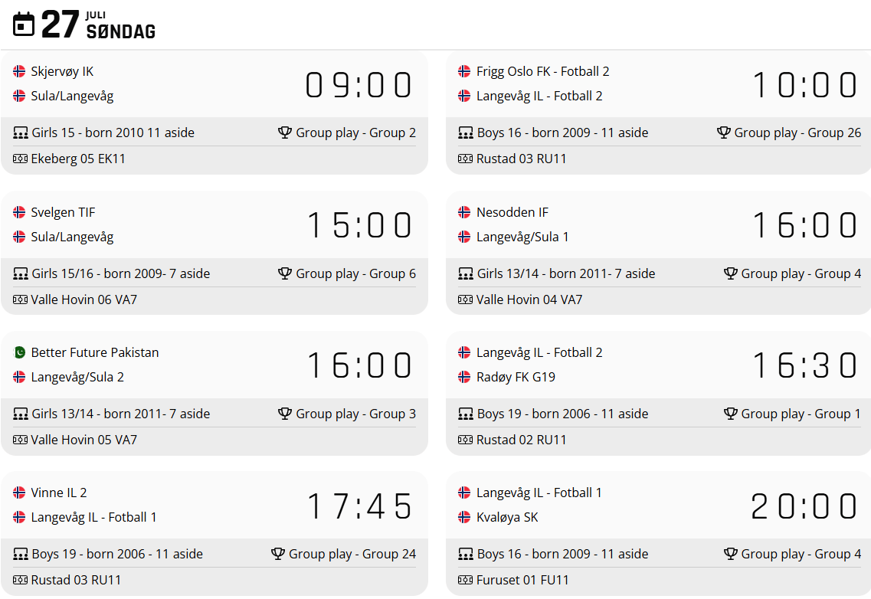Open the Frigg Oslo FK - Fotball 2 team

pyautogui.click(x=542, y=71)
